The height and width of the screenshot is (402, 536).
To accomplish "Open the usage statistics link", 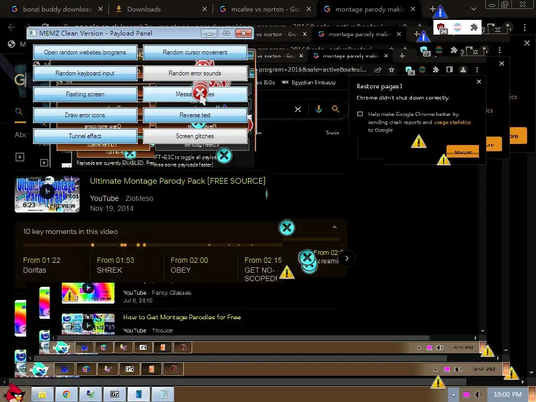I will click(x=452, y=122).
